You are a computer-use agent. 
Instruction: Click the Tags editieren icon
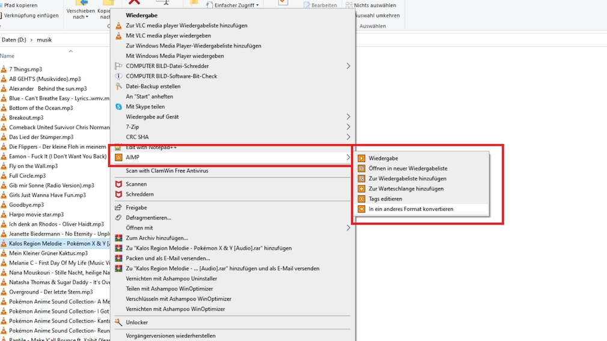tap(361, 199)
